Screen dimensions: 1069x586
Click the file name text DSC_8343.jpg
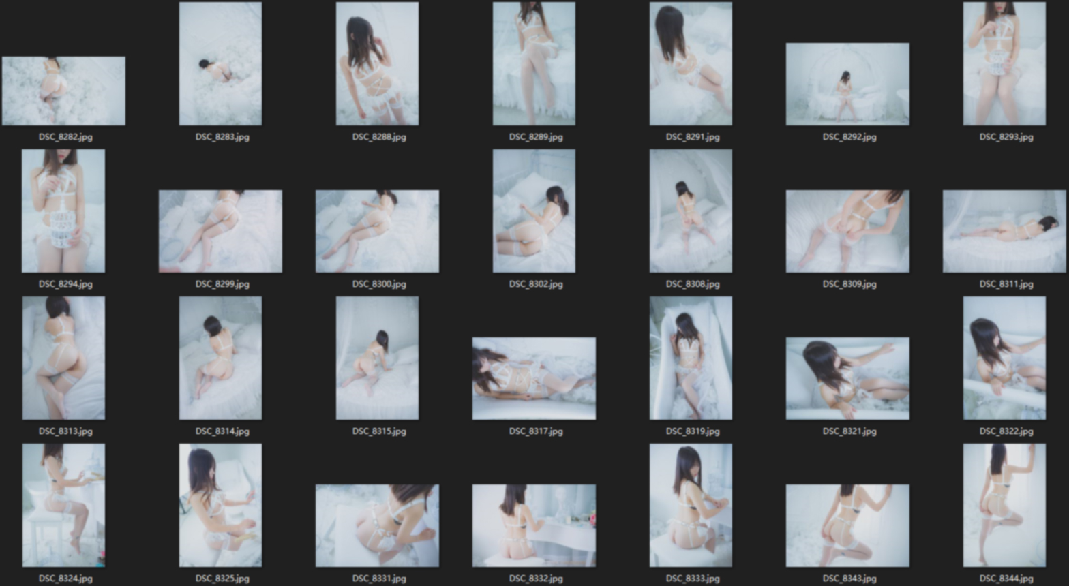pos(849,579)
